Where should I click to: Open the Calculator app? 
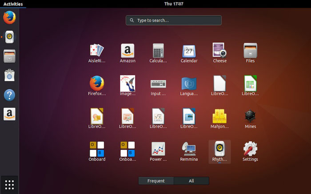[x=158, y=53]
